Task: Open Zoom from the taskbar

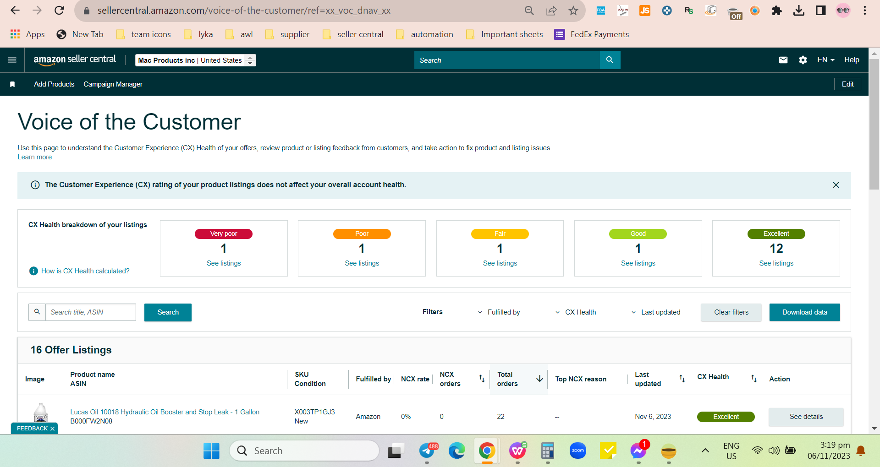Action: tap(578, 451)
